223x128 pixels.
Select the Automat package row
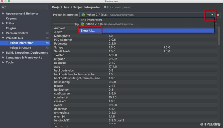click(x=135, y=28)
